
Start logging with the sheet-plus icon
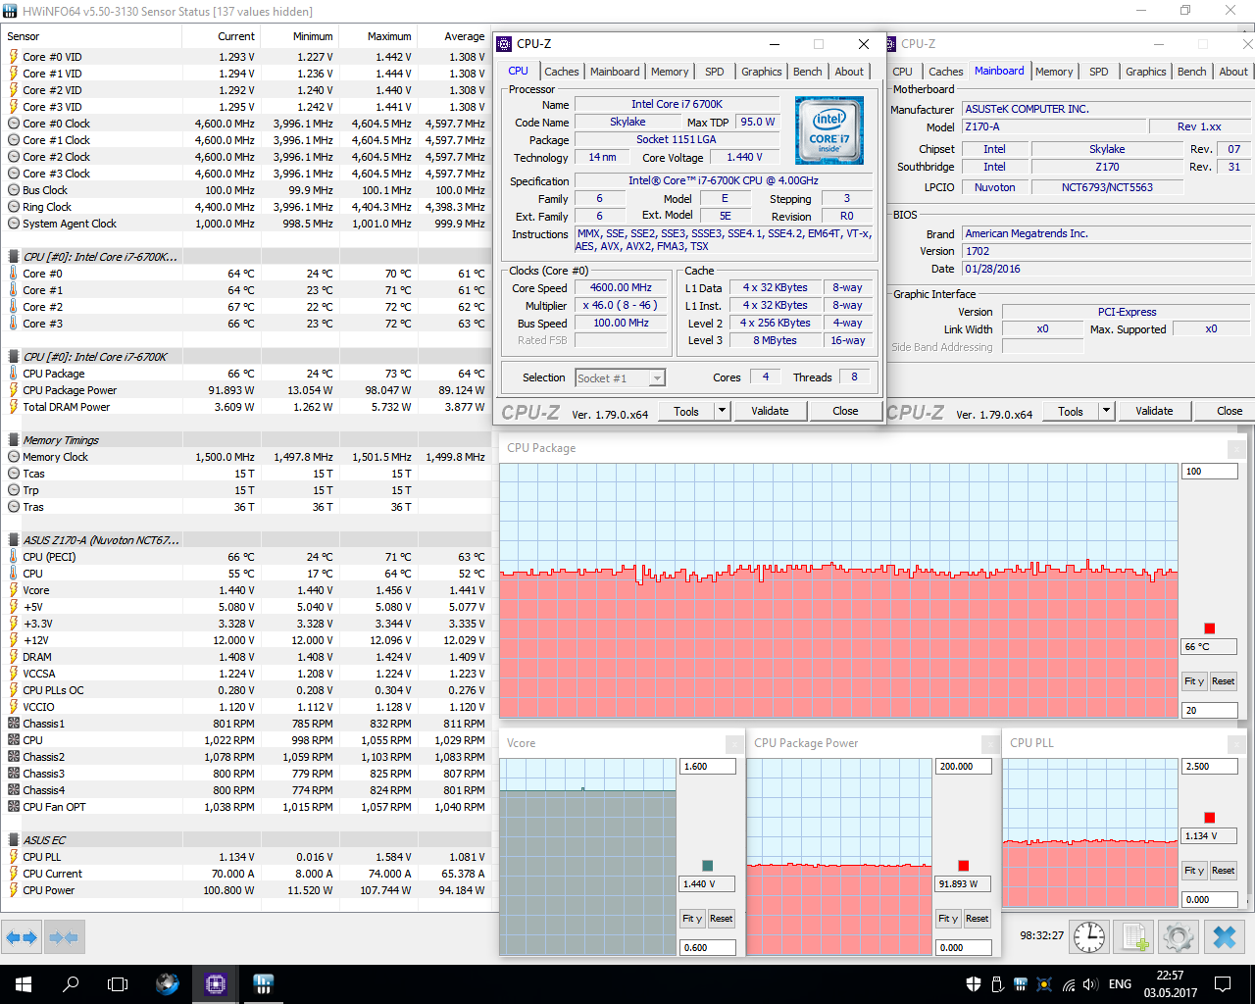pyautogui.click(x=1135, y=937)
